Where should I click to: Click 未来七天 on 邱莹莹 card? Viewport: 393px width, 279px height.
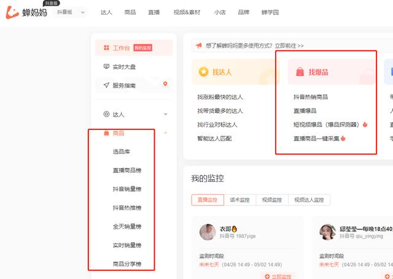pyautogui.click(x=329, y=265)
